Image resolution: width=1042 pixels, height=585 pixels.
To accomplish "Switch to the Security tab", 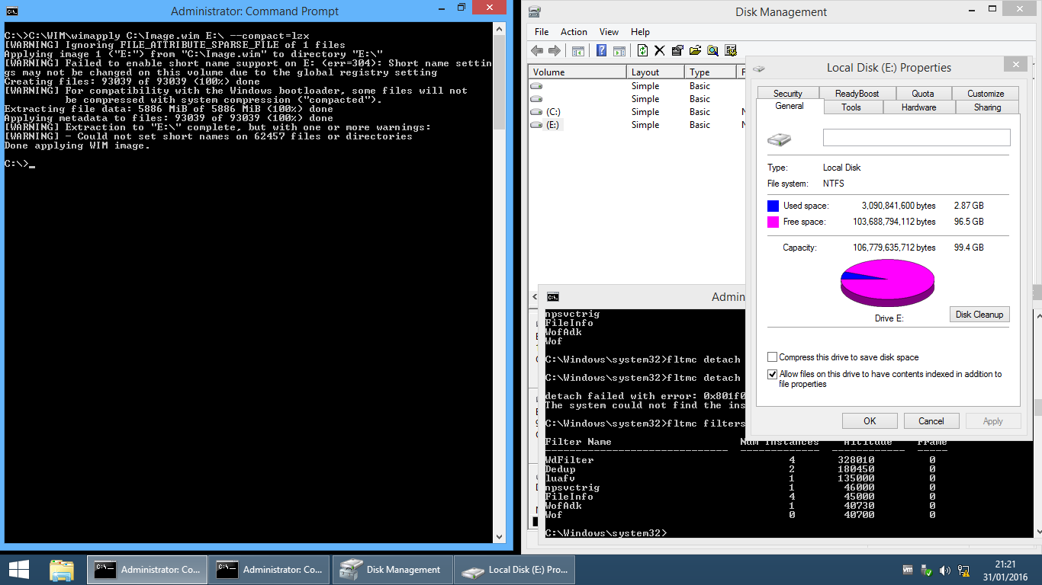I will [787, 94].
